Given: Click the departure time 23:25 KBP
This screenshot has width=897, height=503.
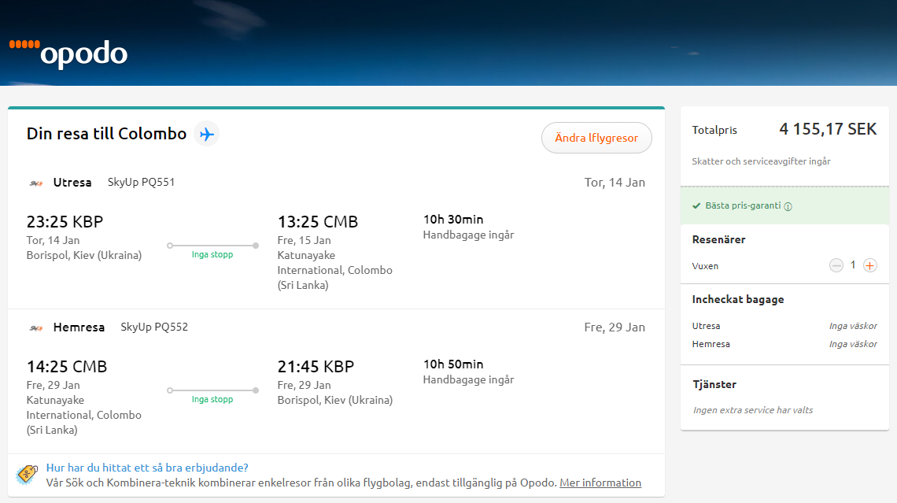Looking at the screenshot, I should [65, 221].
